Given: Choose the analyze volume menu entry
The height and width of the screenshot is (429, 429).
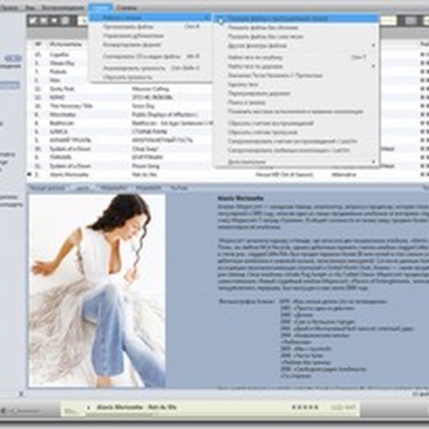Looking at the screenshot, I should 150,68.
